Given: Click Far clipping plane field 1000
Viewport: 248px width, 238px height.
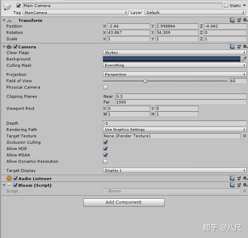Looking at the screenshot, I should click(x=181, y=102).
